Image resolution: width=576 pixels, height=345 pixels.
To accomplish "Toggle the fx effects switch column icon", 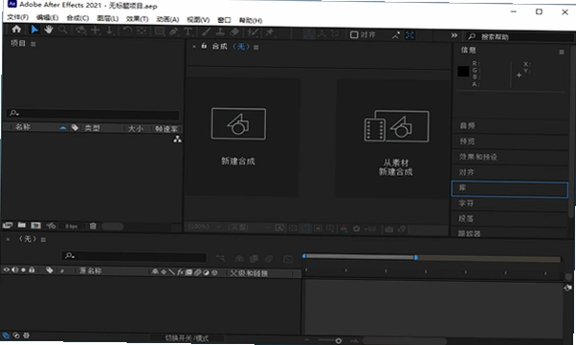I will tap(181, 272).
